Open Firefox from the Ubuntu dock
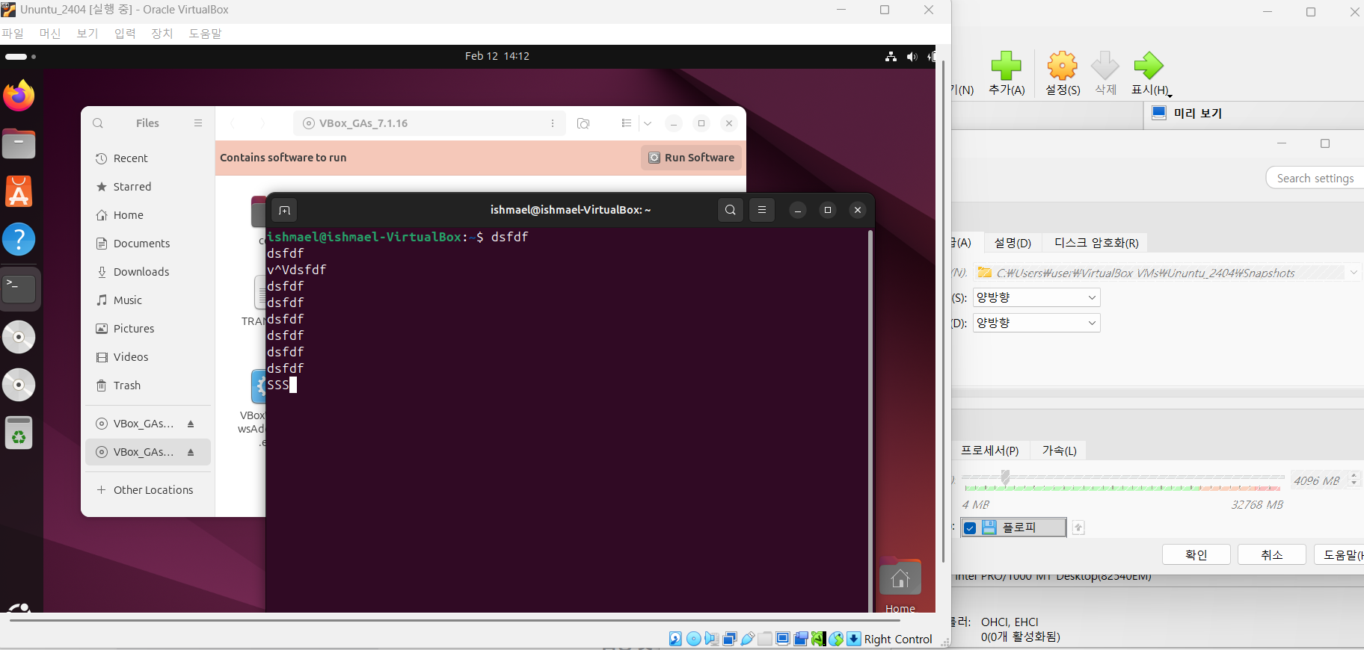The width and height of the screenshot is (1364, 650). click(x=19, y=96)
